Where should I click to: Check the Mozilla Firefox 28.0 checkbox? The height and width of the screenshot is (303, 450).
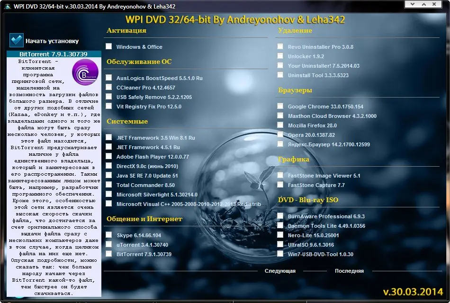coord(280,125)
